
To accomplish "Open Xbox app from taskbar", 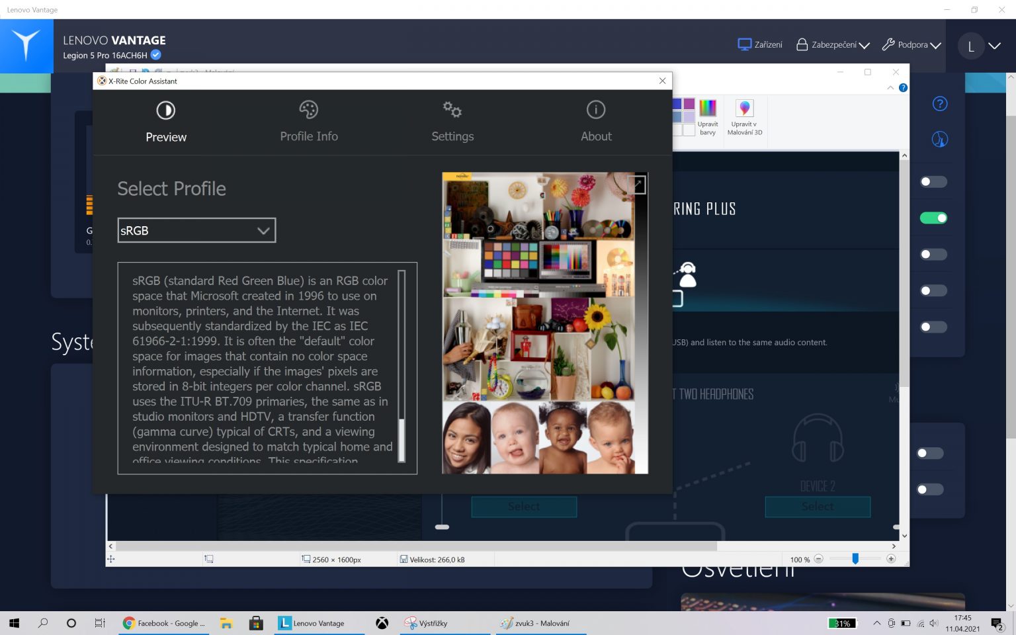I will pyautogui.click(x=382, y=623).
